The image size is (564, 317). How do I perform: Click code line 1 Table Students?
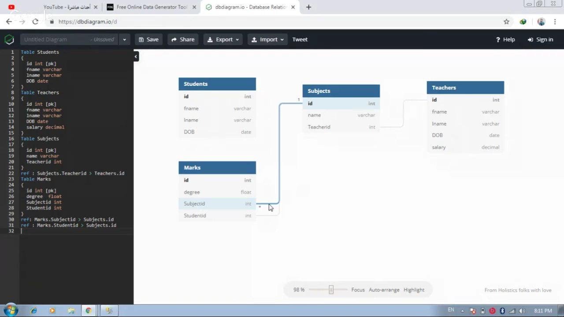(x=40, y=52)
